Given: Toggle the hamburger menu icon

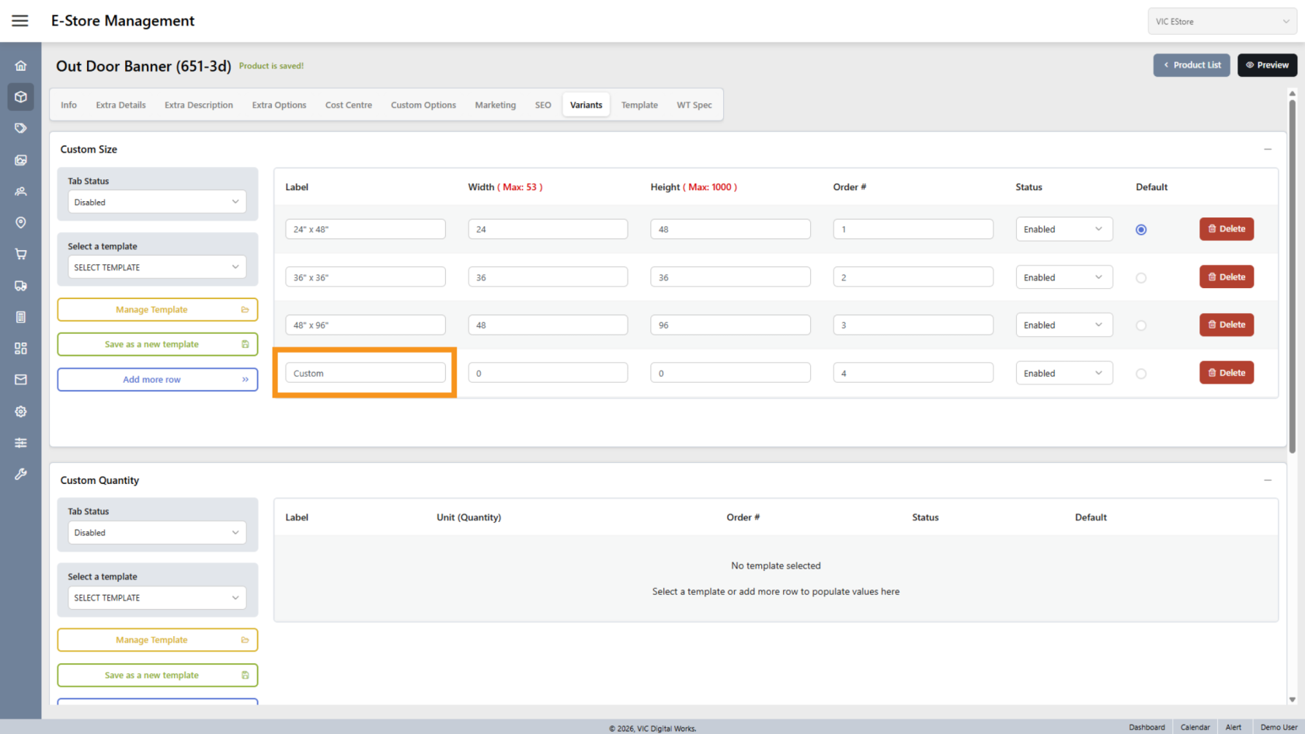Looking at the screenshot, I should 20,21.
